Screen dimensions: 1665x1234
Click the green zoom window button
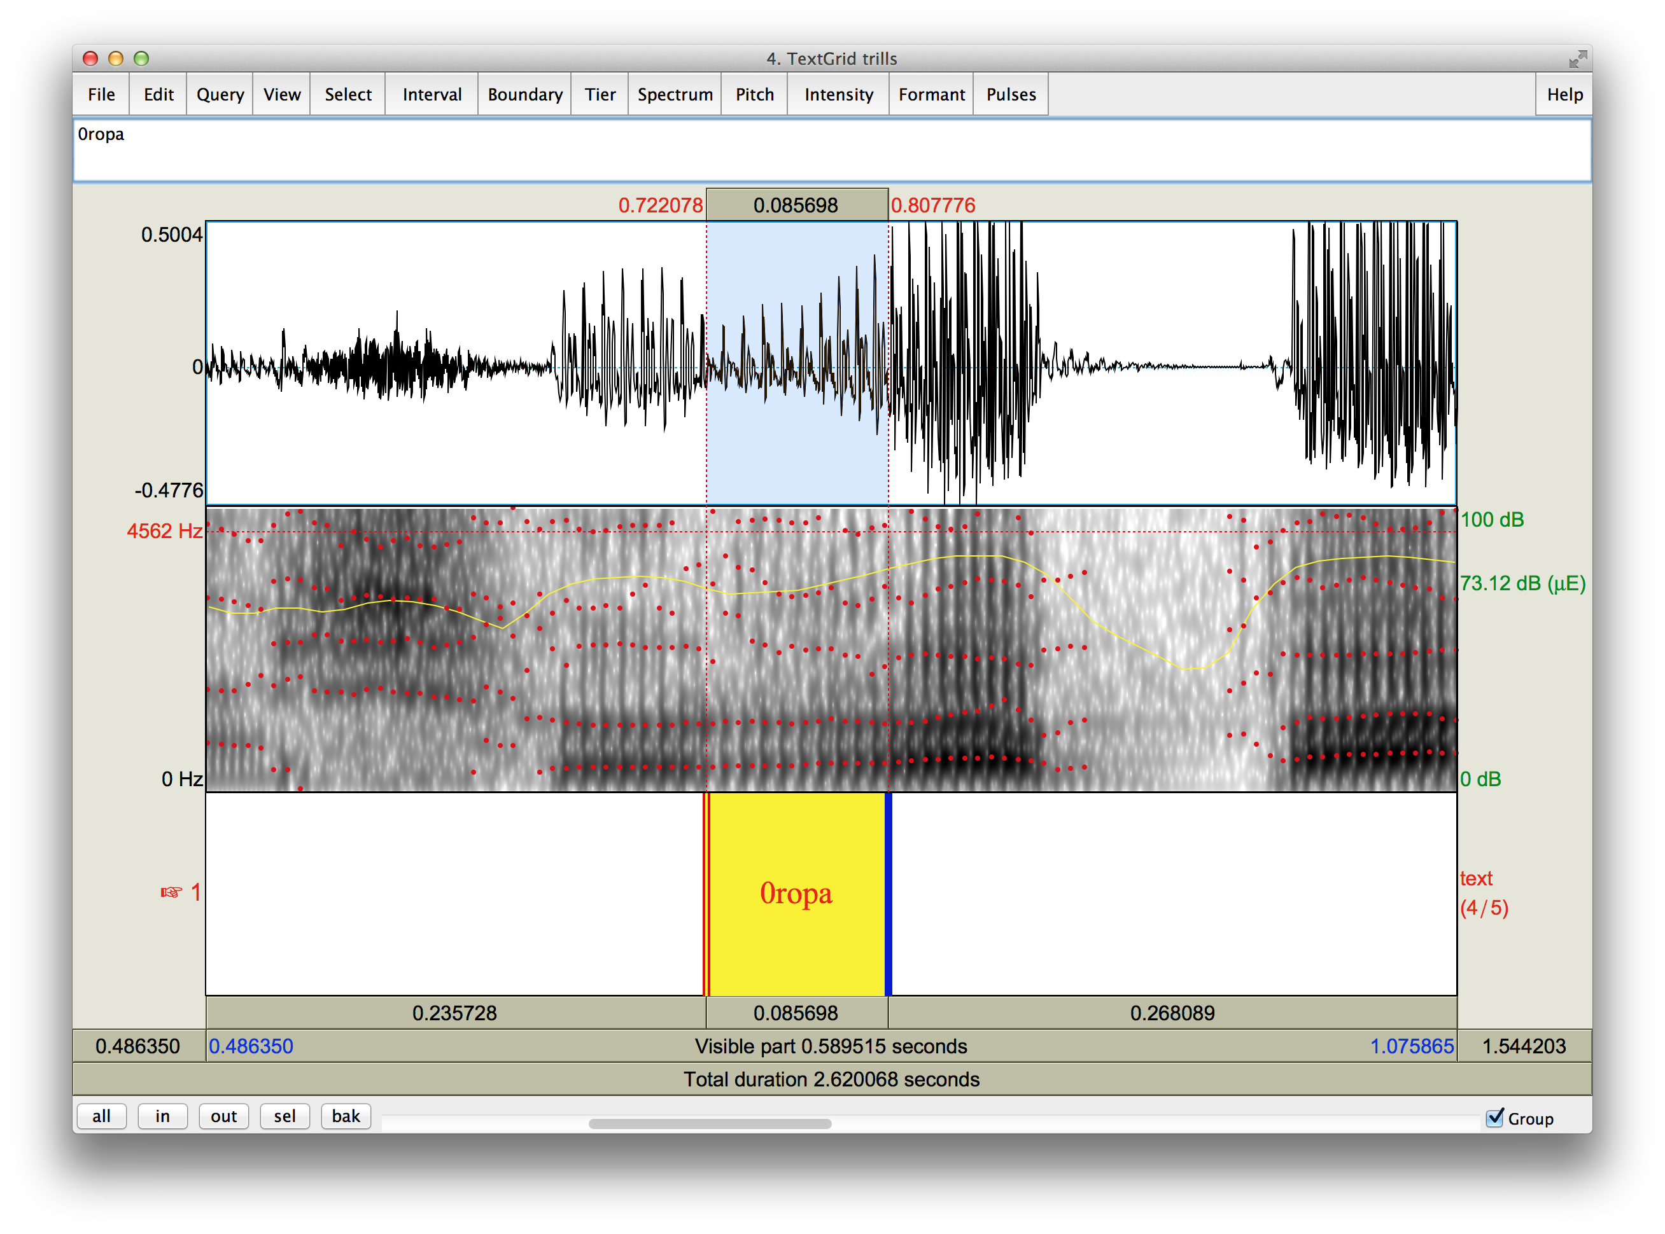(141, 59)
